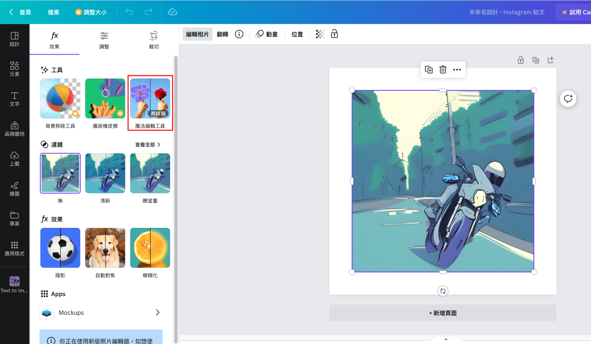Click the 新增頁面 button
The height and width of the screenshot is (344, 591).
442,313
